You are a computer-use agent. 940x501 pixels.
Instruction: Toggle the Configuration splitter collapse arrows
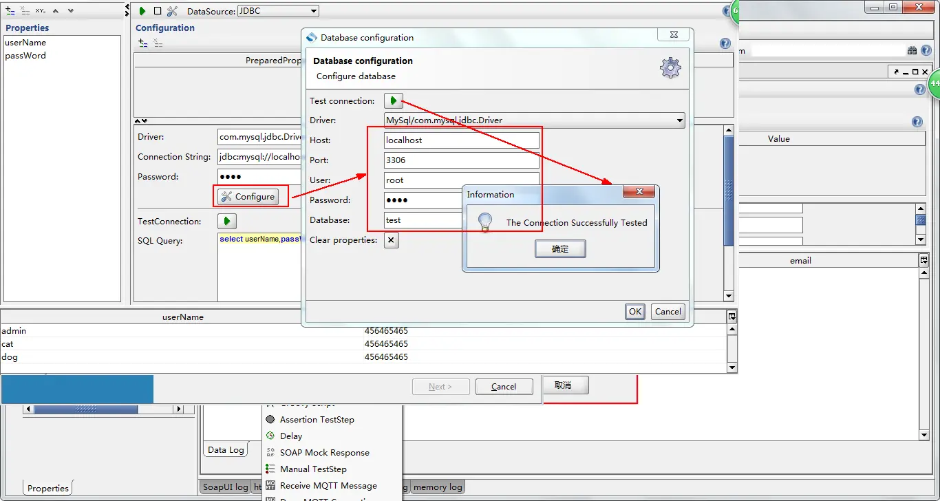141,121
